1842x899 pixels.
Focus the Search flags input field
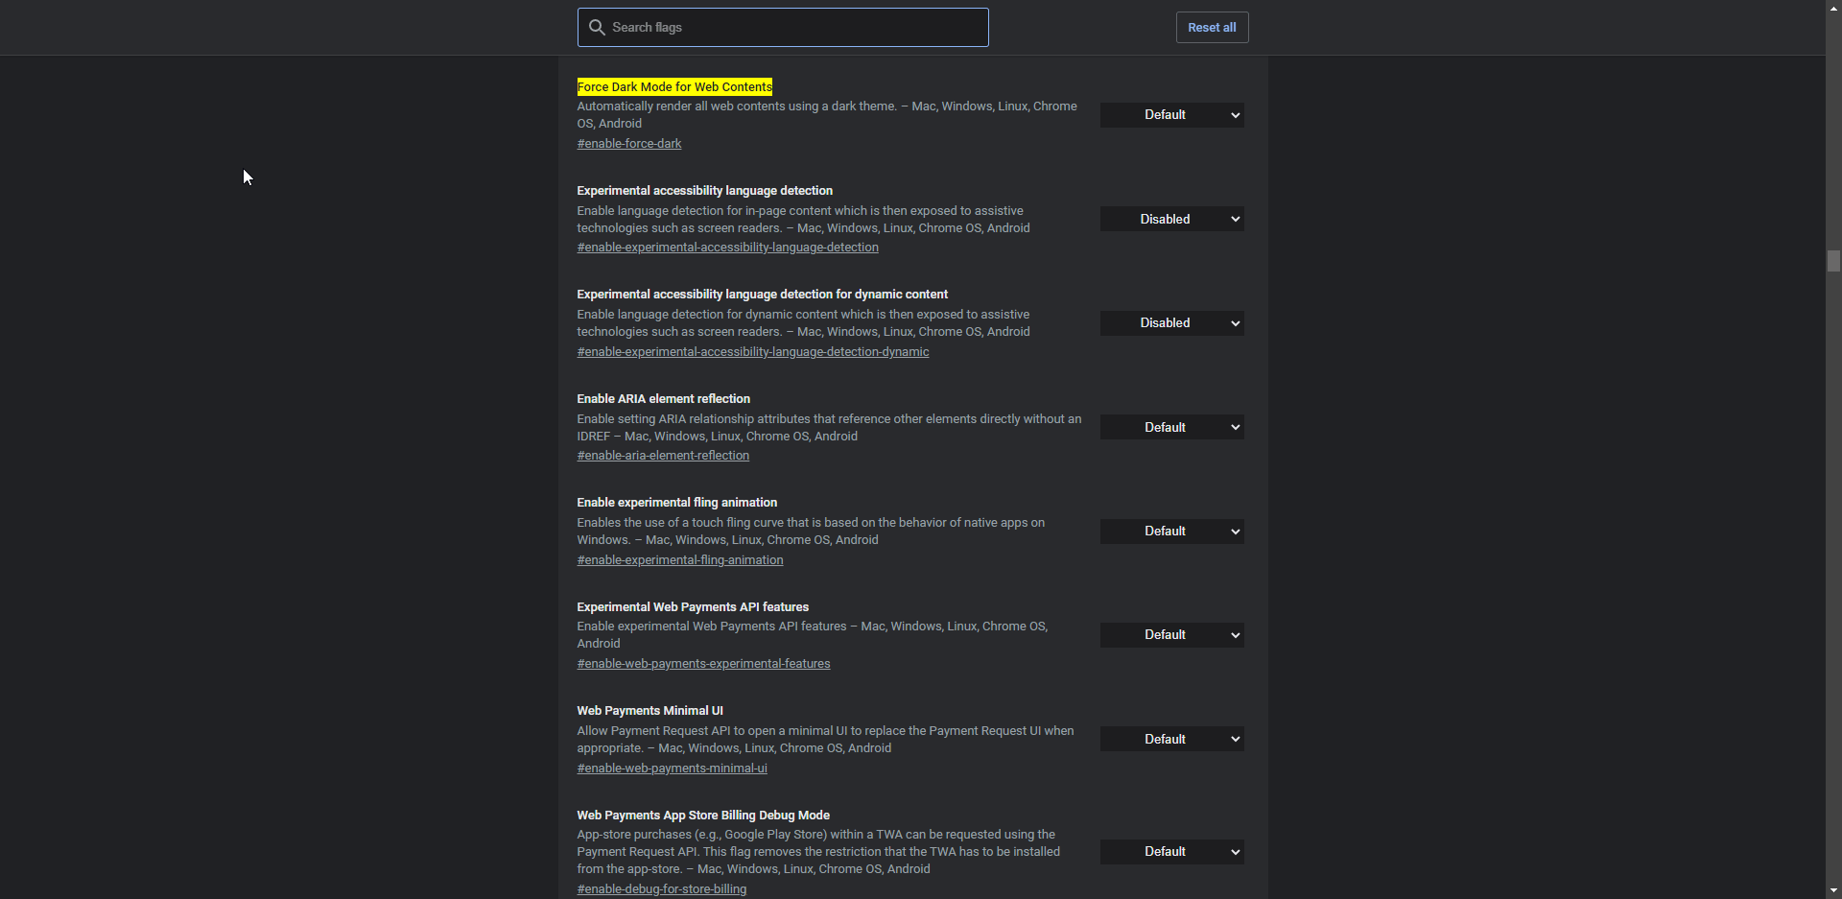tap(783, 27)
